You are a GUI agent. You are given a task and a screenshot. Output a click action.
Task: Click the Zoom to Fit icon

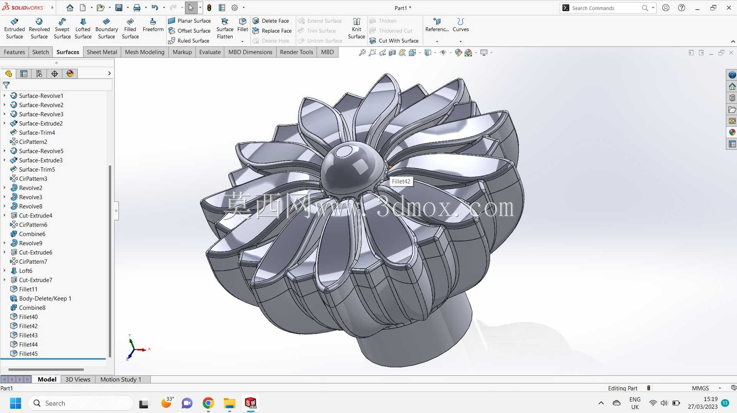(x=362, y=53)
